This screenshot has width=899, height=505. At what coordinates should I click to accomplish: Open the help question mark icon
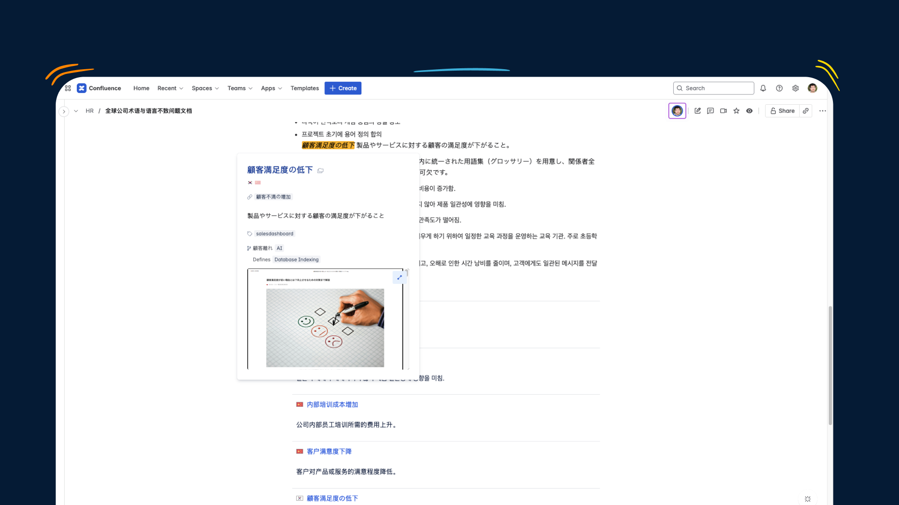779,88
